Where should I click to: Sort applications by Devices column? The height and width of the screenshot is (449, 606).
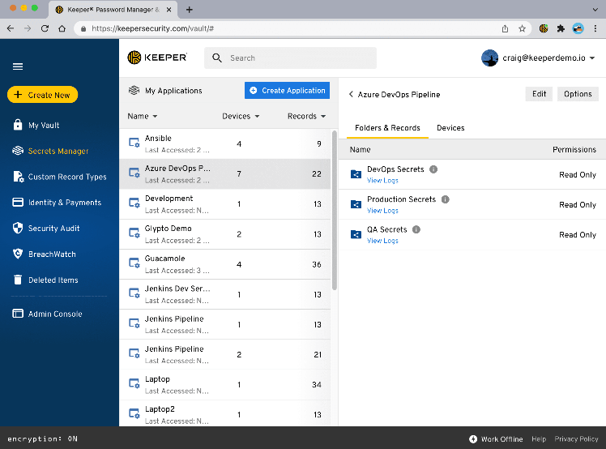click(241, 117)
